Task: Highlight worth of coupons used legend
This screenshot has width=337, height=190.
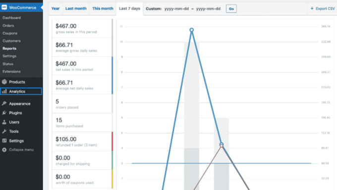Action: (82, 179)
